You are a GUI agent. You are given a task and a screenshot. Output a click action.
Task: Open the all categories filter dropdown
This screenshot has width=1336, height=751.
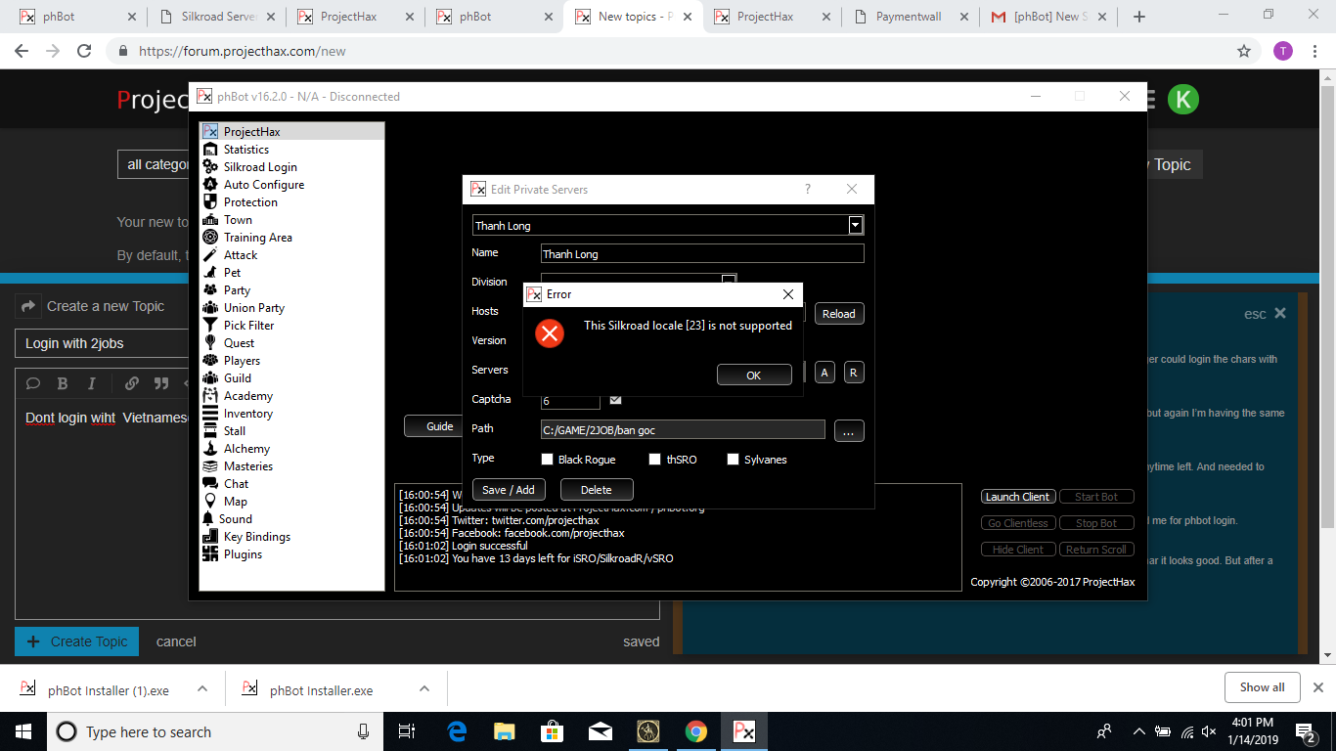pyautogui.click(x=156, y=164)
